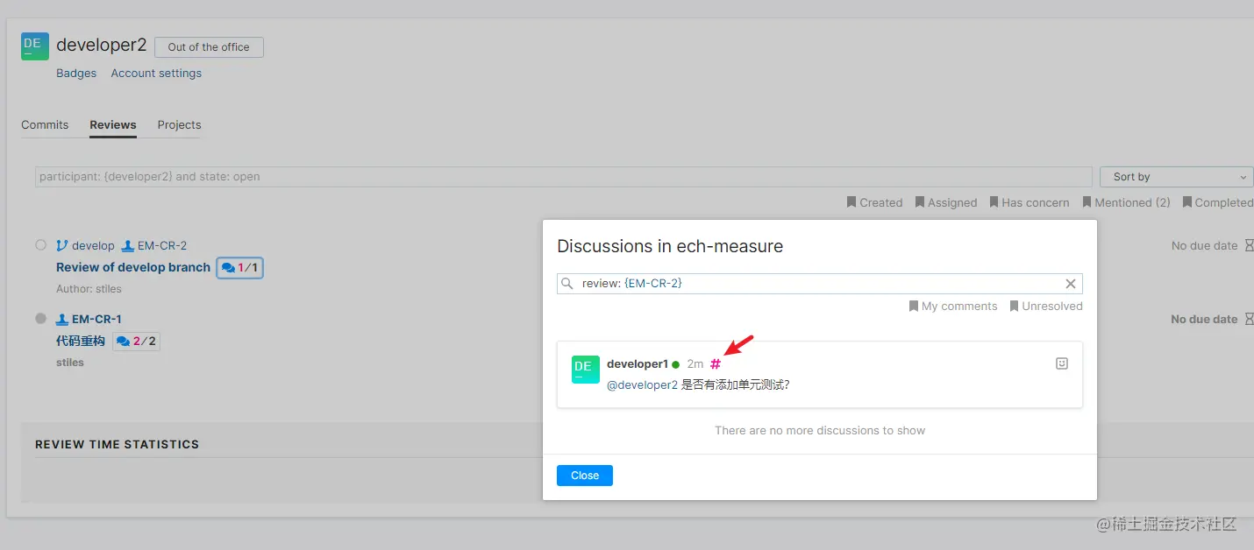Clear the discussion search with X
Viewport: 1254px width, 550px height.
1071,284
